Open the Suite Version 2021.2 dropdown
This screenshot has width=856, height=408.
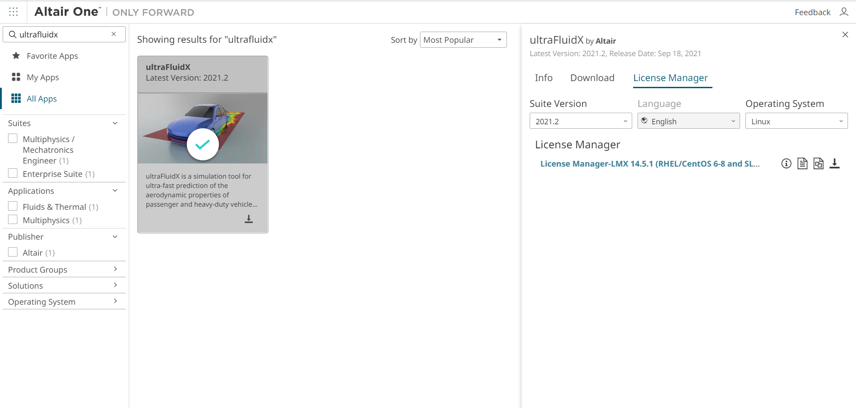pyautogui.click(x=580, y=121)
